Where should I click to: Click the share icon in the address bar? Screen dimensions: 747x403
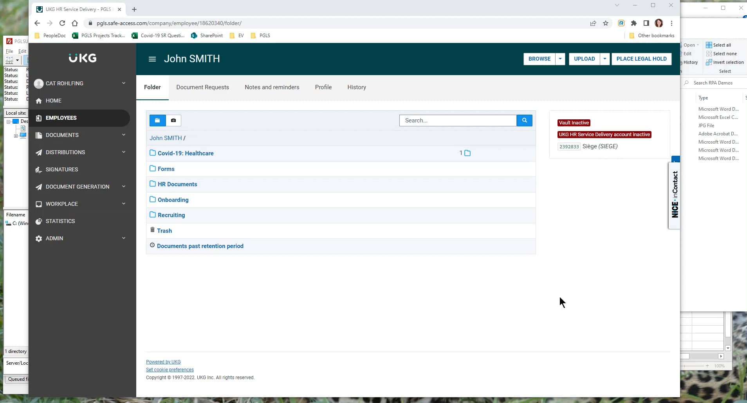point(593,23)
